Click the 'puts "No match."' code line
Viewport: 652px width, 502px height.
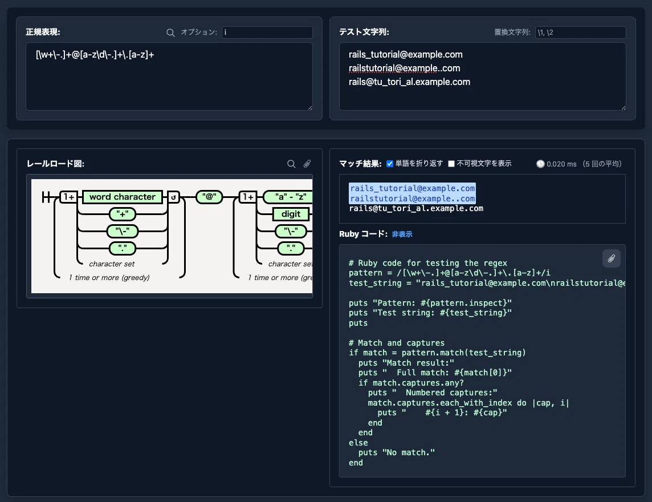[397, 452]
